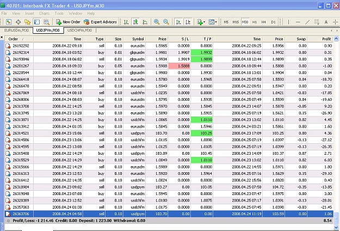The height and width of the screenshot is (231, 340).
Task: Open the Window menu
Action: [x=75, y=13]
